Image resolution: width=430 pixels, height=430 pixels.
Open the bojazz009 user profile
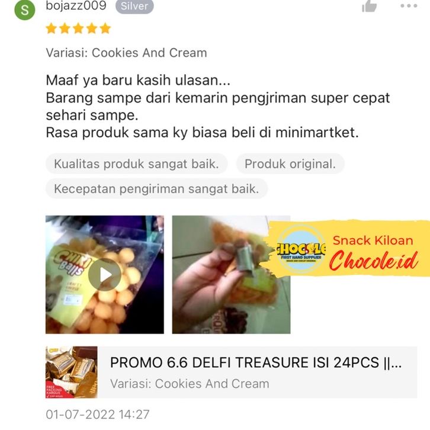tap(76, 5)
